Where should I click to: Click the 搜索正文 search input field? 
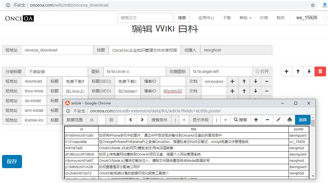(145, 18)
